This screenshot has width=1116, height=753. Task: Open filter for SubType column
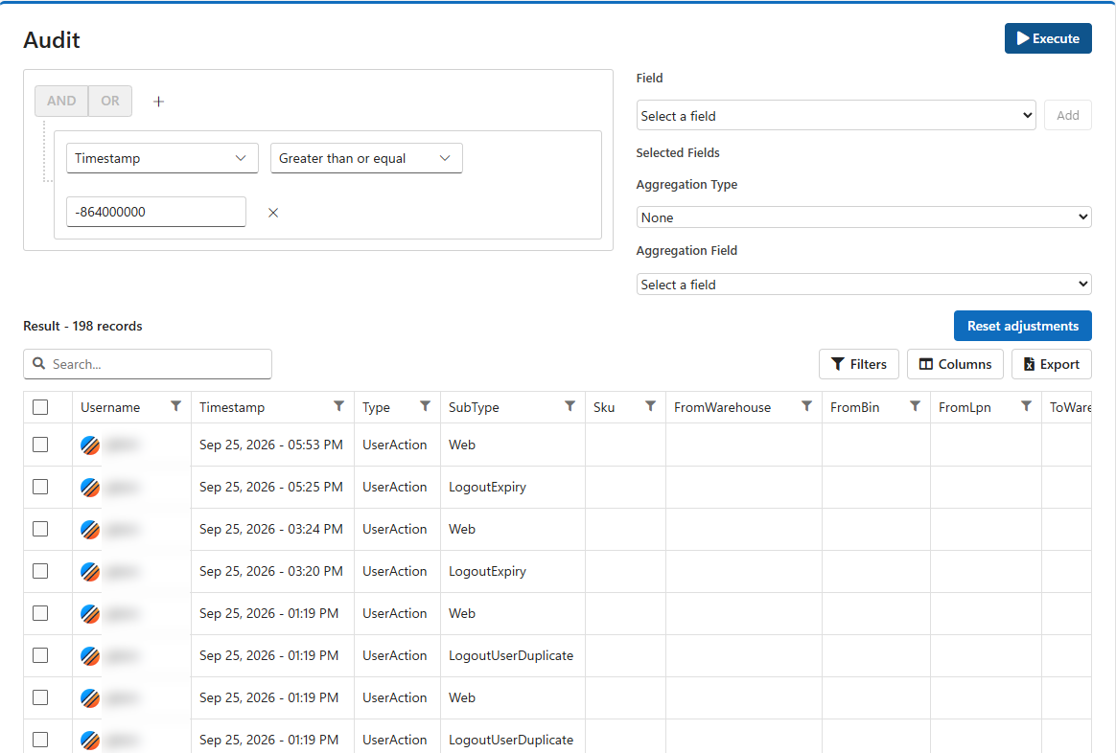[570, 407]
